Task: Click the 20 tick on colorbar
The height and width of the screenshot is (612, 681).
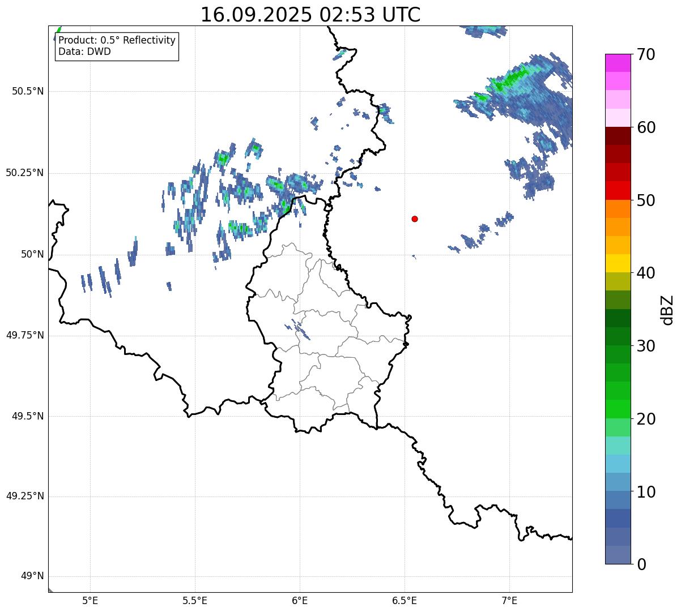Action: (x=645, y=419)
